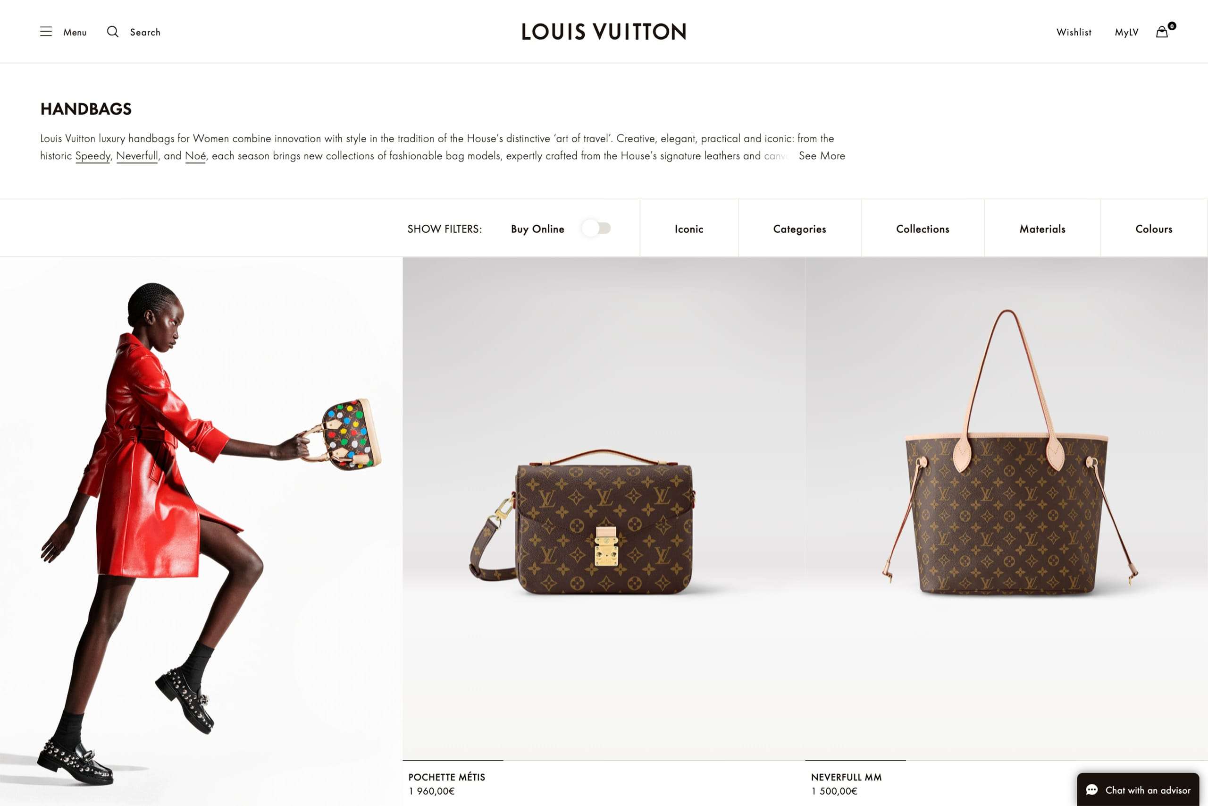Follow the Neverfull link in description
This screenshot has height=806, width=1208.
(137, 156)
